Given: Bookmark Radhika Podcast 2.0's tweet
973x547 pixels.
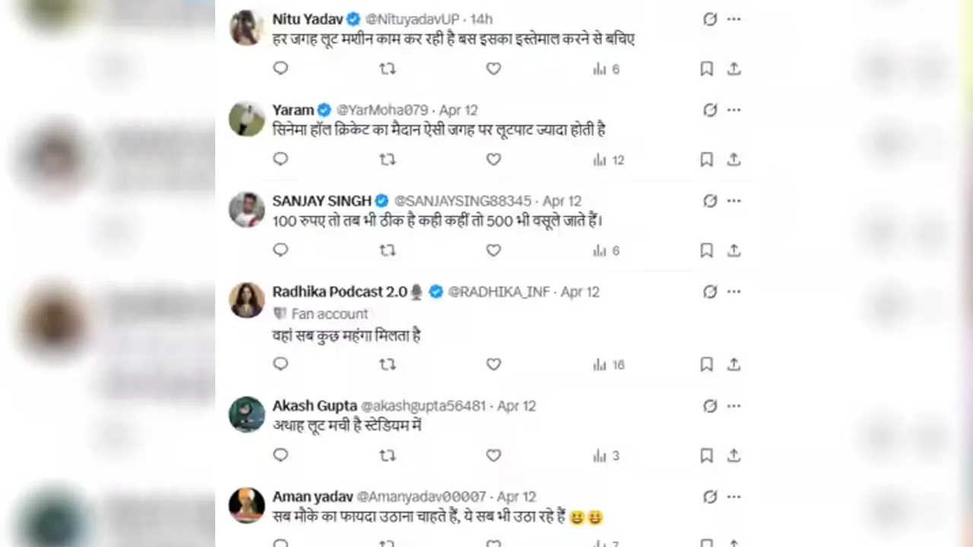Looking at the screenshot, I should click(x=706, y=365).
